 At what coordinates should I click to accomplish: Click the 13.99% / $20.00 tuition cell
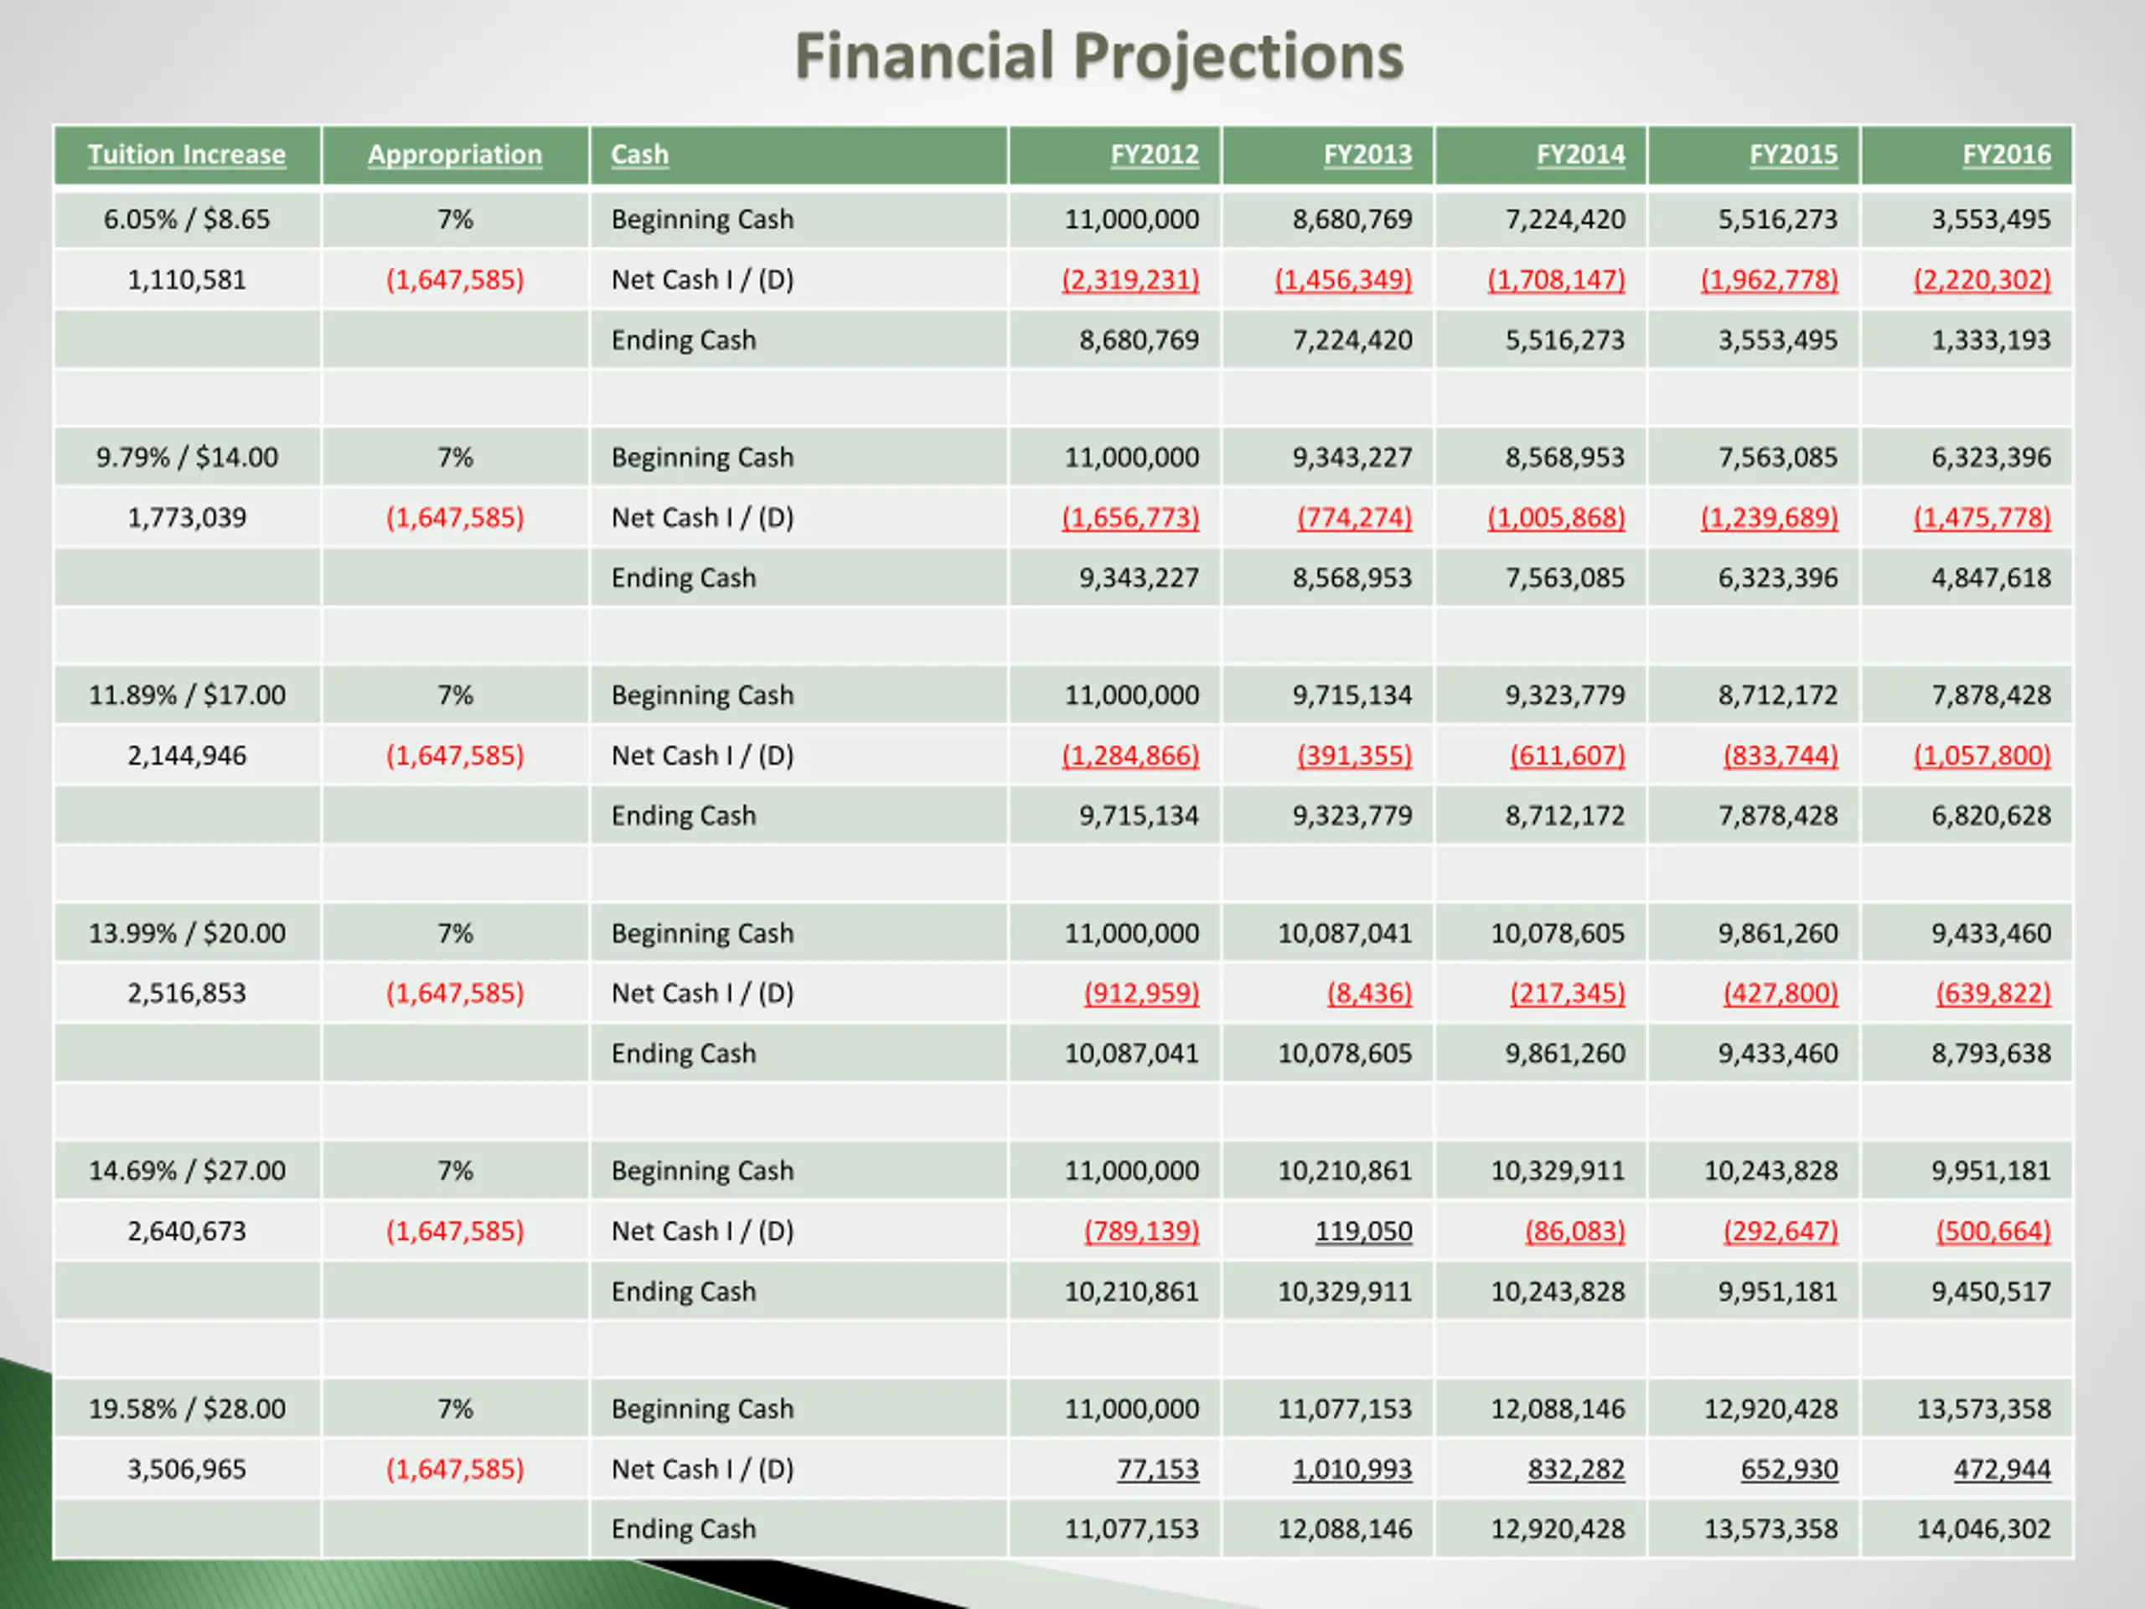pyautogui.click(x=186, y=933)
